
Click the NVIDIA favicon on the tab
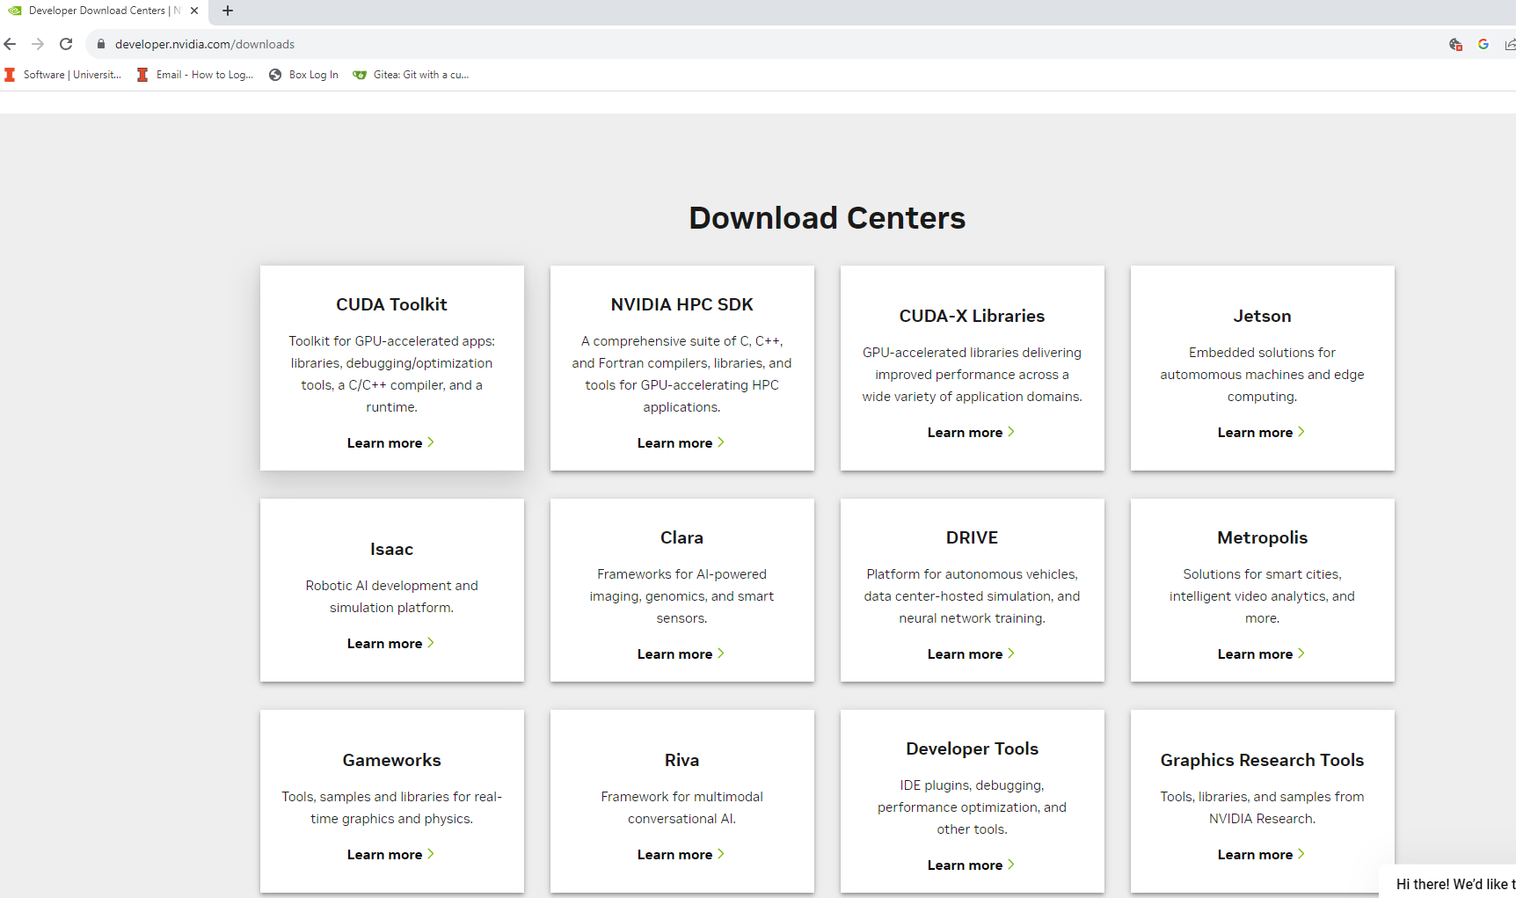pos(15,11)
